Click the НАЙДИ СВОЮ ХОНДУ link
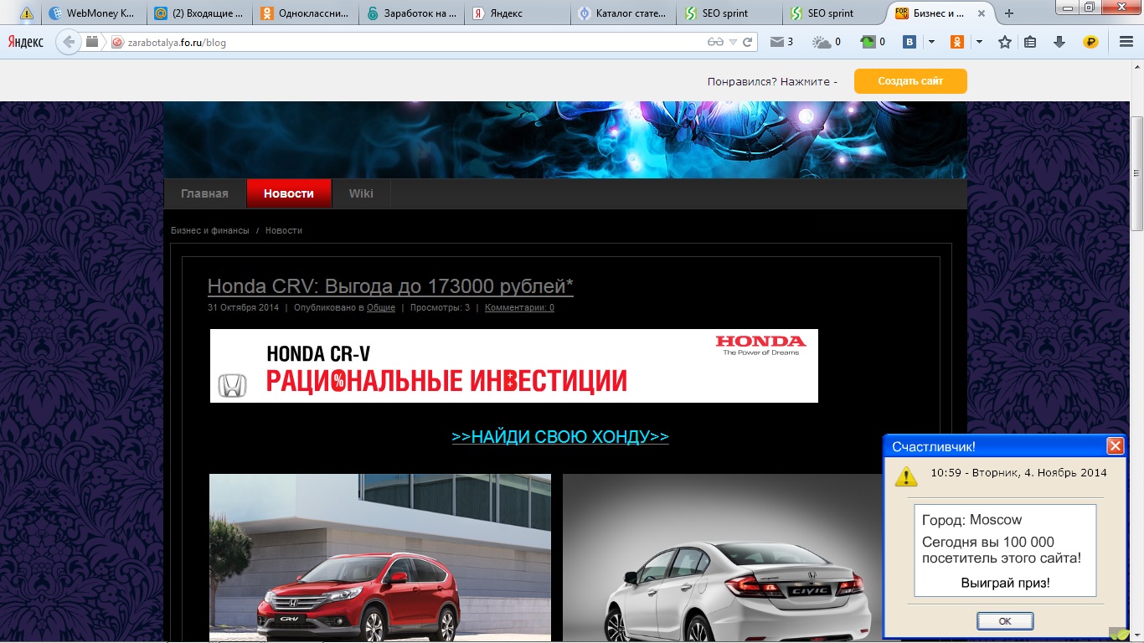Screen dimensions: 1144x643 click(560, 436)
